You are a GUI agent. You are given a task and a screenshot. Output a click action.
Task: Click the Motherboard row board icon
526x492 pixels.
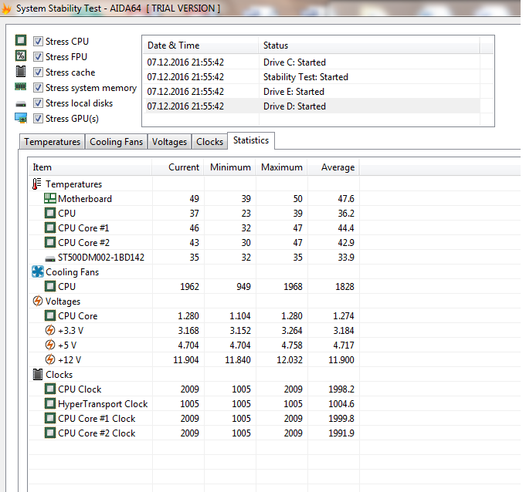tap(50, 198)
